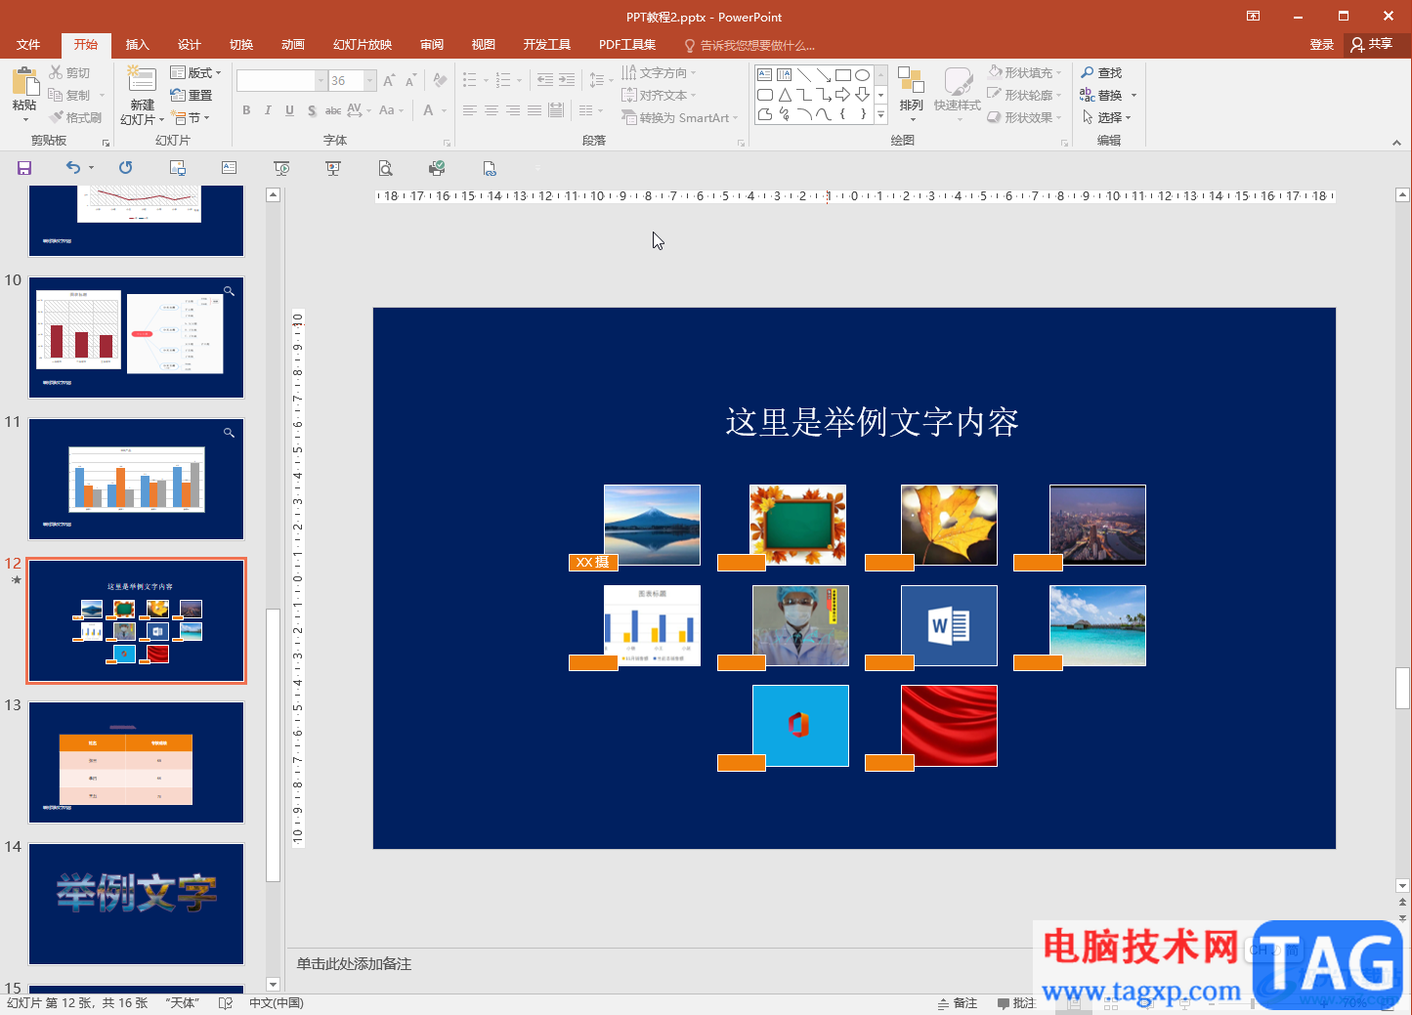Click the Reset (重置) button

(x=192, y=95)
